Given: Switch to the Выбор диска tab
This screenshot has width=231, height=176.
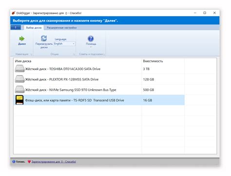Looking at the screenshot, I should pos(34,28).
